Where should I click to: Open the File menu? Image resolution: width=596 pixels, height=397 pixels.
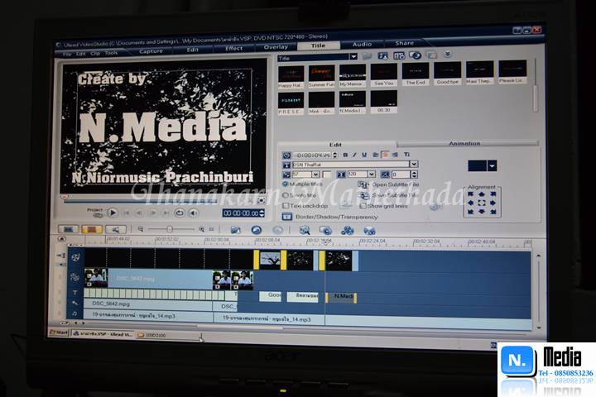67,55
